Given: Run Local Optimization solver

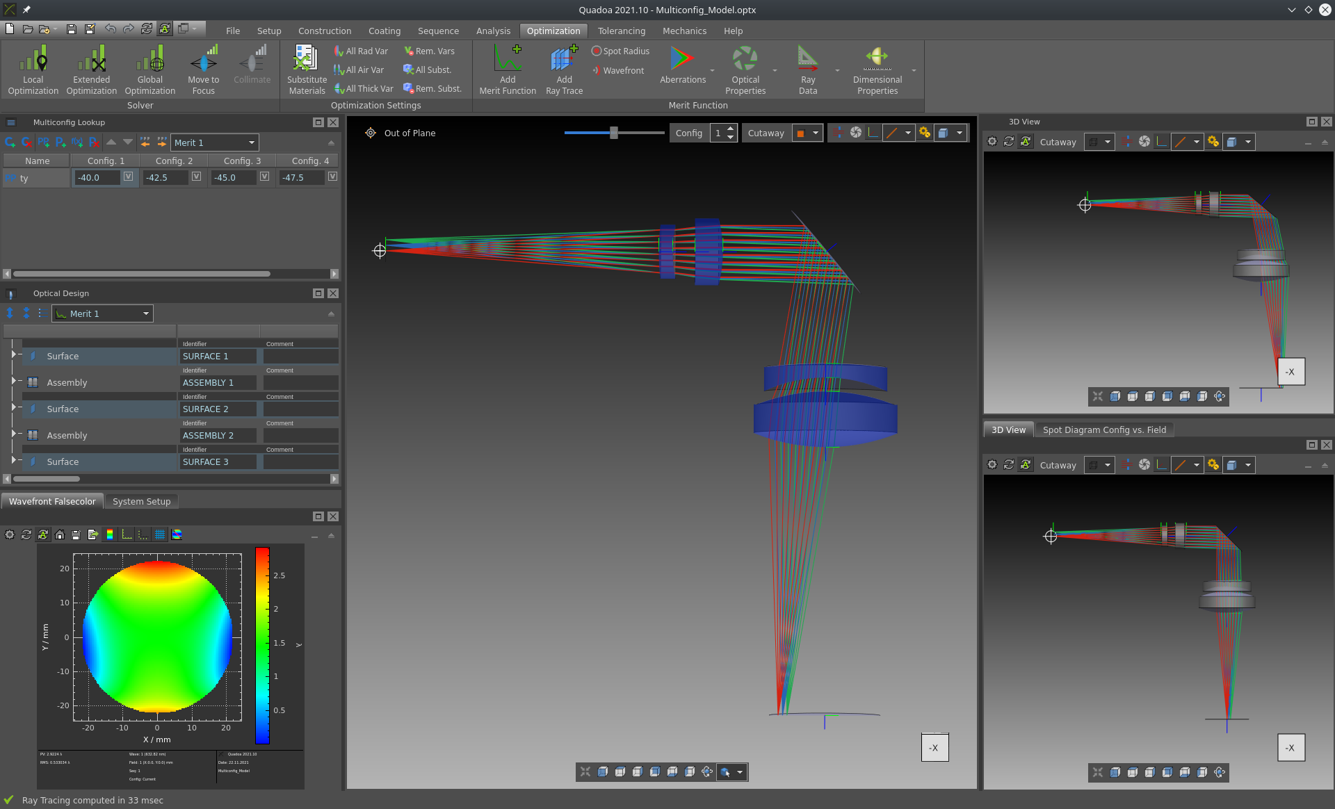Looking at the screenshot, I should (x=33, y=70).
